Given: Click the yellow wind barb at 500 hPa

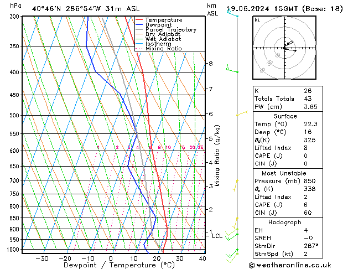Looking at the screenshot, I should [242, 113].
